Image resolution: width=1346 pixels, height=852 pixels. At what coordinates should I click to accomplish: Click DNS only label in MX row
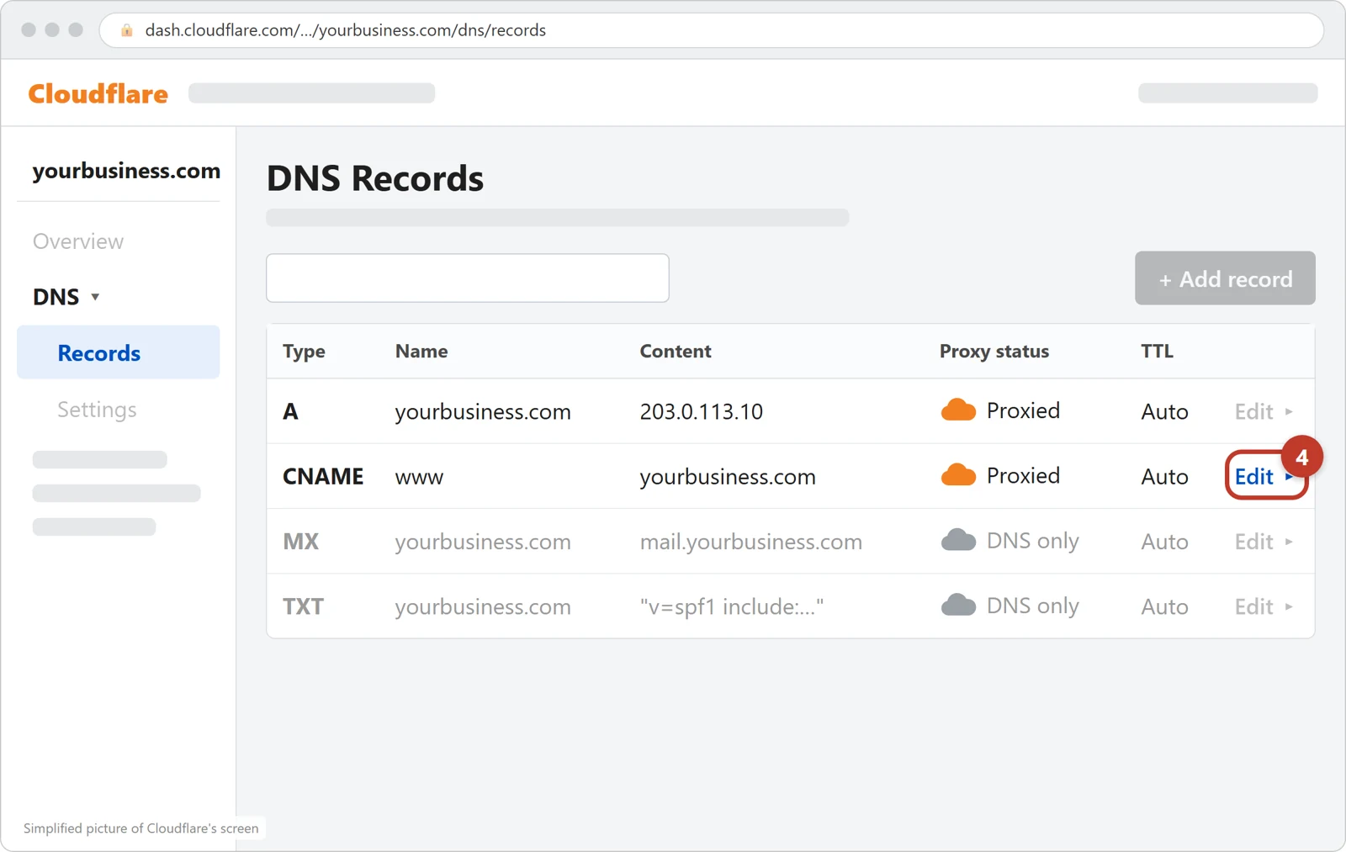[x=1033, y=541]
